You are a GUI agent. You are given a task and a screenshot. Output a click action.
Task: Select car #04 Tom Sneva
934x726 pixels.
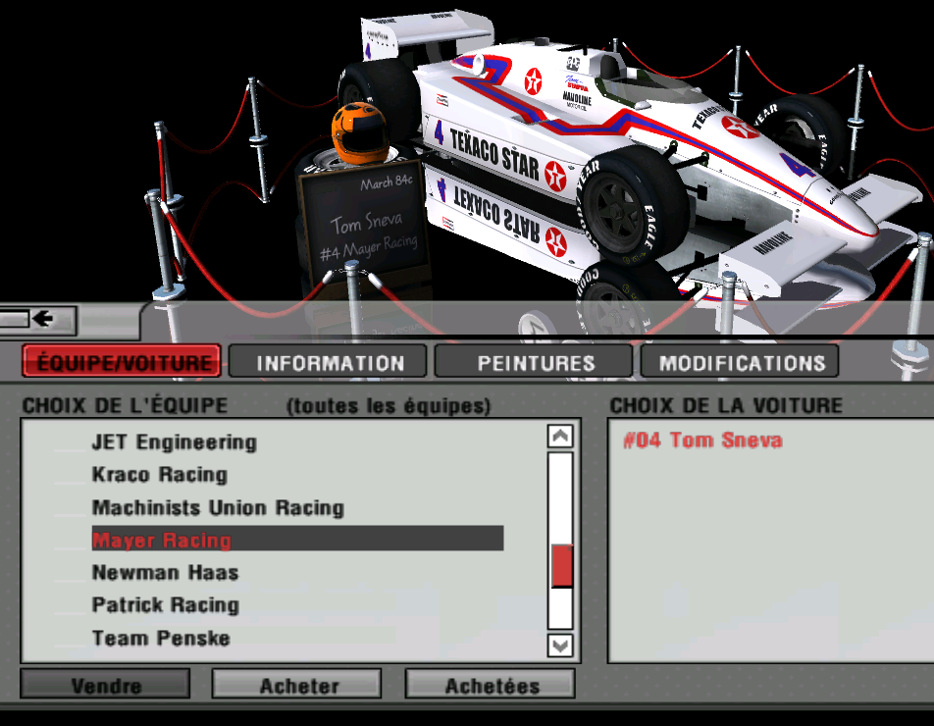pos(702,441)
